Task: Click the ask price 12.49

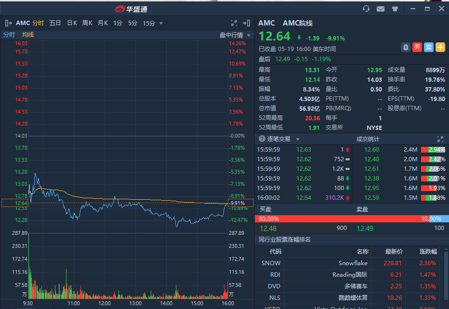Action: [x=365, y=228]
